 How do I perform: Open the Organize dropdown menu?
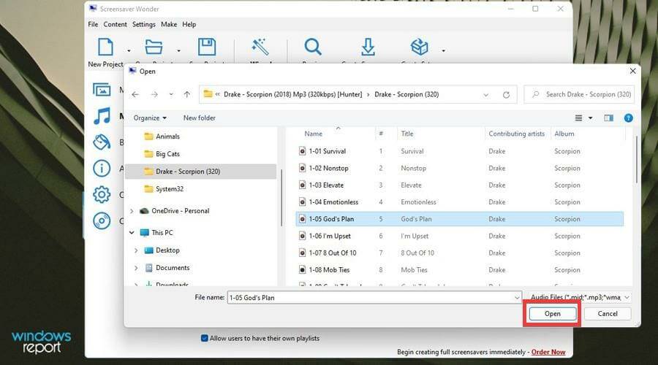(x=150, y=118)
